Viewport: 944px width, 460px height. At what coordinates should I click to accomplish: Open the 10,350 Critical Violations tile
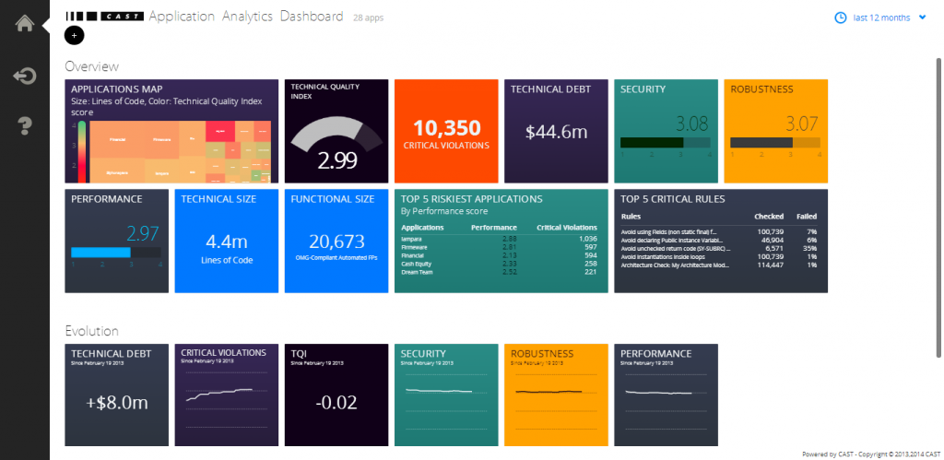pyautogui.click(x=445, y=131)
